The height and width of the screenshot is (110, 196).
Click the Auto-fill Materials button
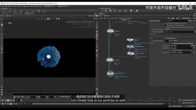(x=171, y=38)
